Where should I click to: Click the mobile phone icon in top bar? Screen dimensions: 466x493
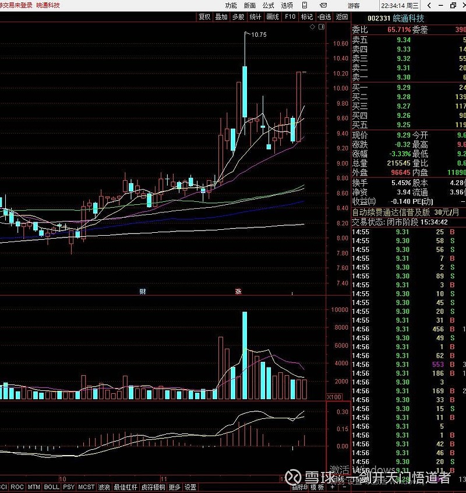pos(303,5)
